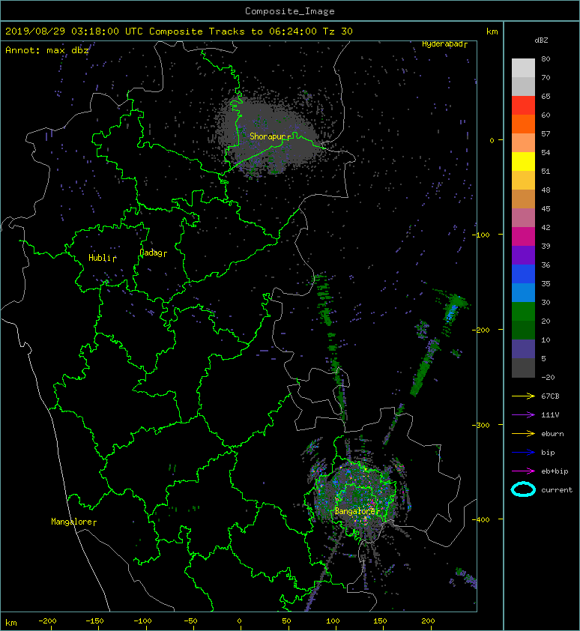Screen dimensions: 580x631
Task: Click the dBZ scale heading
Action: (541, 40)
